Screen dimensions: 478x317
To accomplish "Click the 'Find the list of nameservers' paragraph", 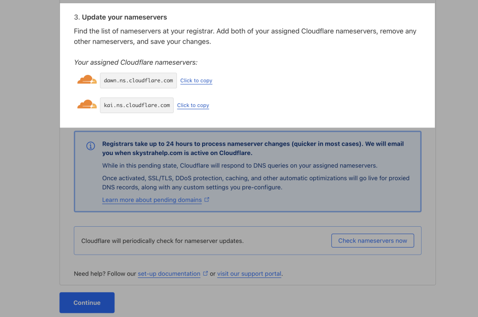I will tap(245, 36).
